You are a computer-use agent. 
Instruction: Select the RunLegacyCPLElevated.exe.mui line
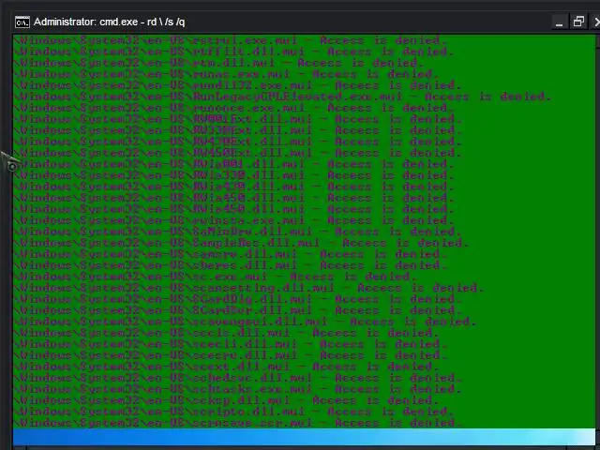[x=283, y=97]
